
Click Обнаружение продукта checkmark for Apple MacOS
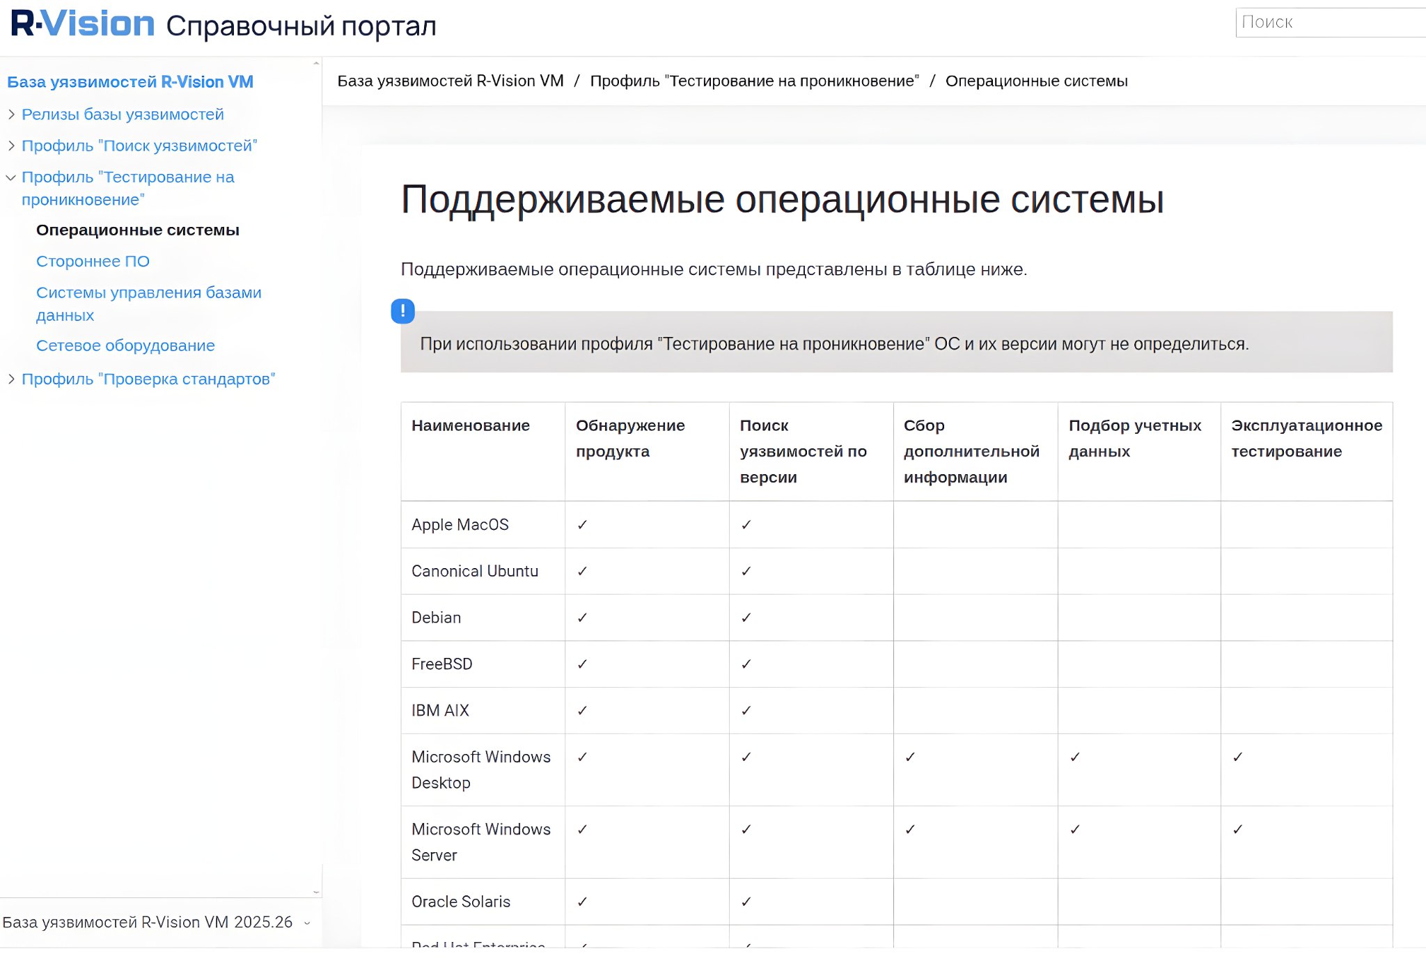coord(583,525)
